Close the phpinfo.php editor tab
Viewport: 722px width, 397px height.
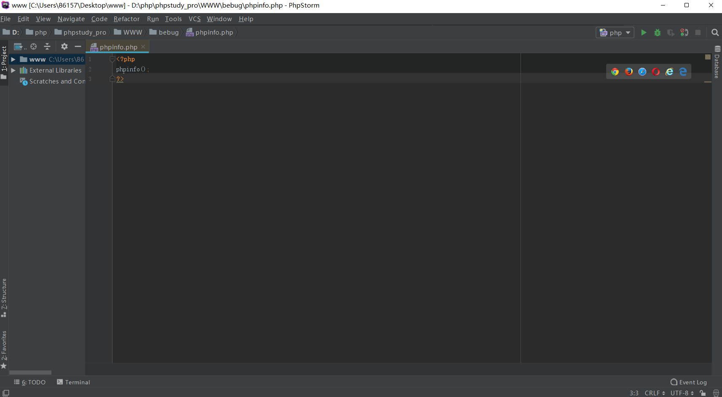[143, 47]
